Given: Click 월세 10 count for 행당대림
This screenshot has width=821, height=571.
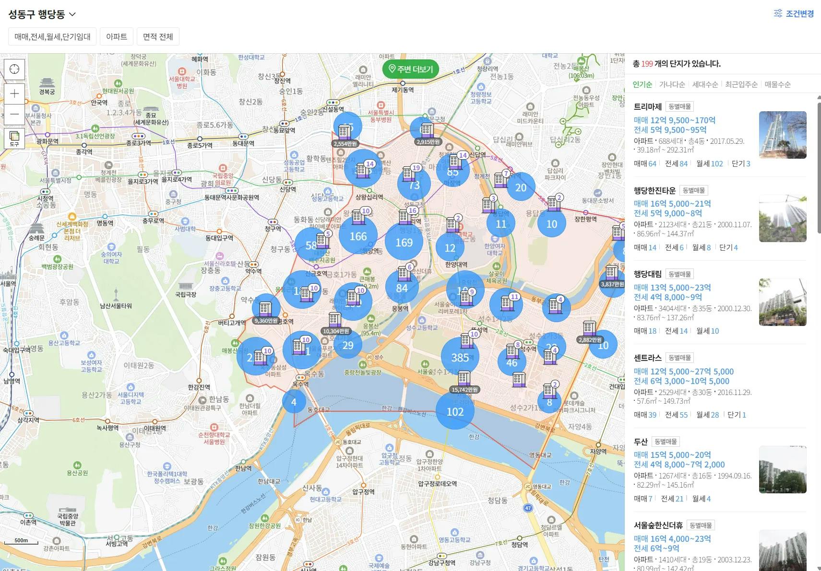Looking at the screenshot, I should 708,331.
